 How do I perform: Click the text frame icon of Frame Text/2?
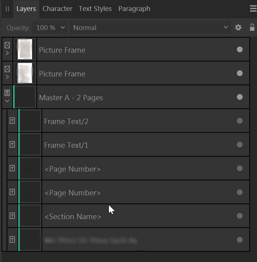12,121
